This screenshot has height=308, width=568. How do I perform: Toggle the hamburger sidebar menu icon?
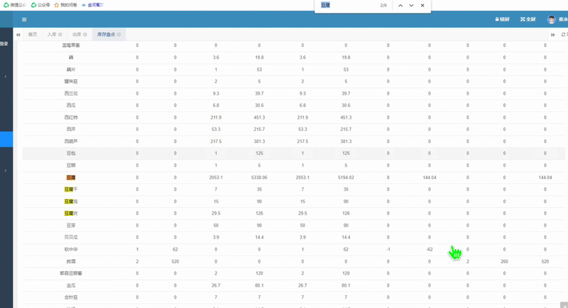point(24,20)
